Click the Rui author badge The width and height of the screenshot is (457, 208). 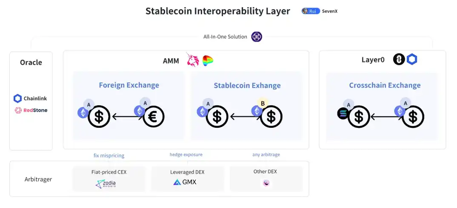pyautogui.click(x=311, y=11)
